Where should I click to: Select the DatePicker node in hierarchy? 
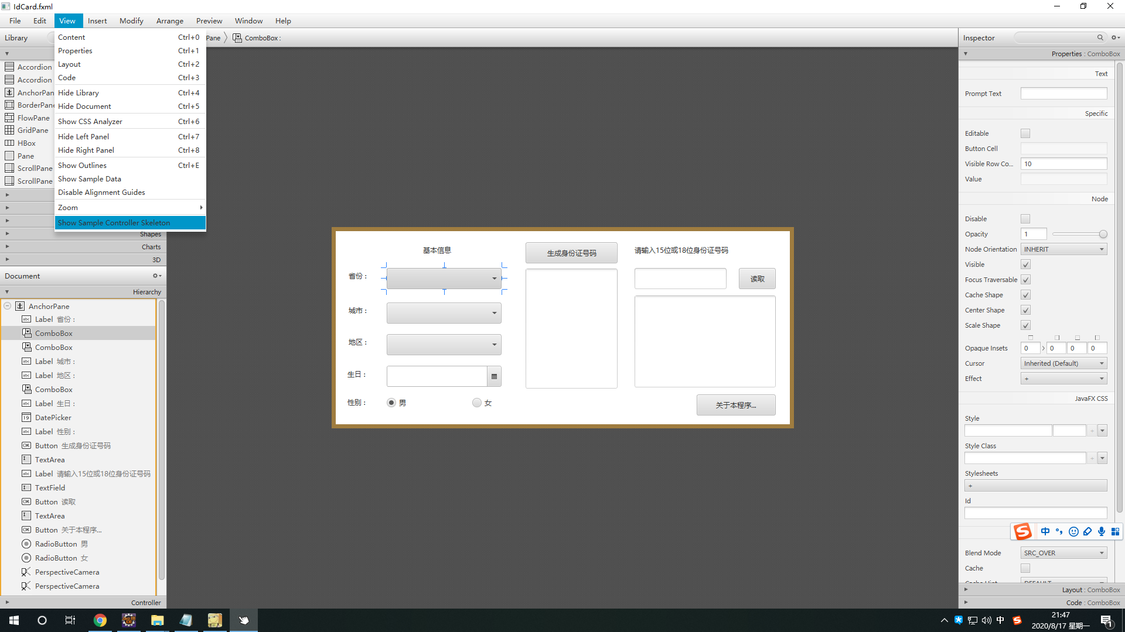click(53, 417)
